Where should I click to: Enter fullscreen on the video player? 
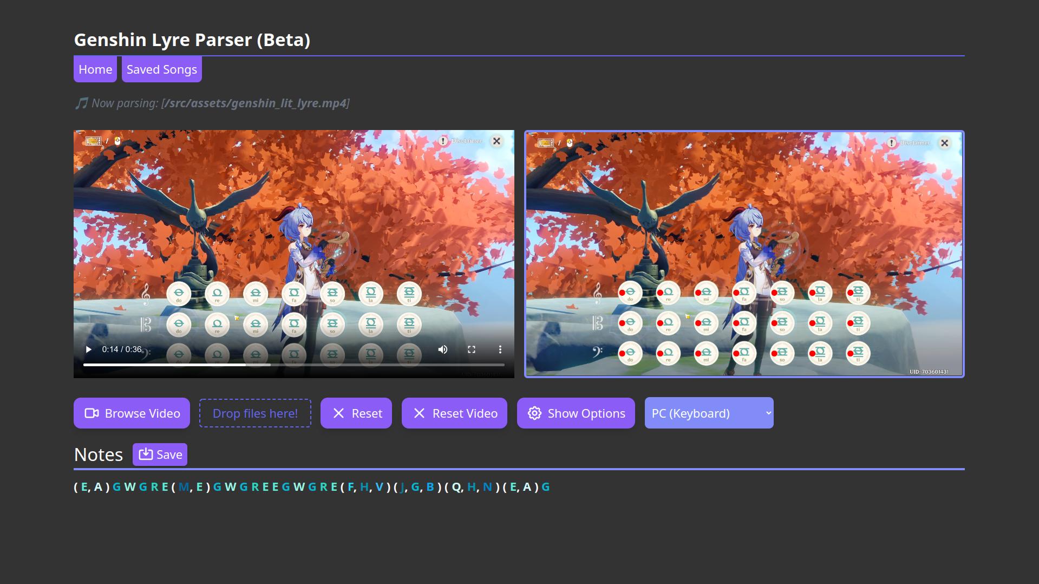(x=472, y=349)
